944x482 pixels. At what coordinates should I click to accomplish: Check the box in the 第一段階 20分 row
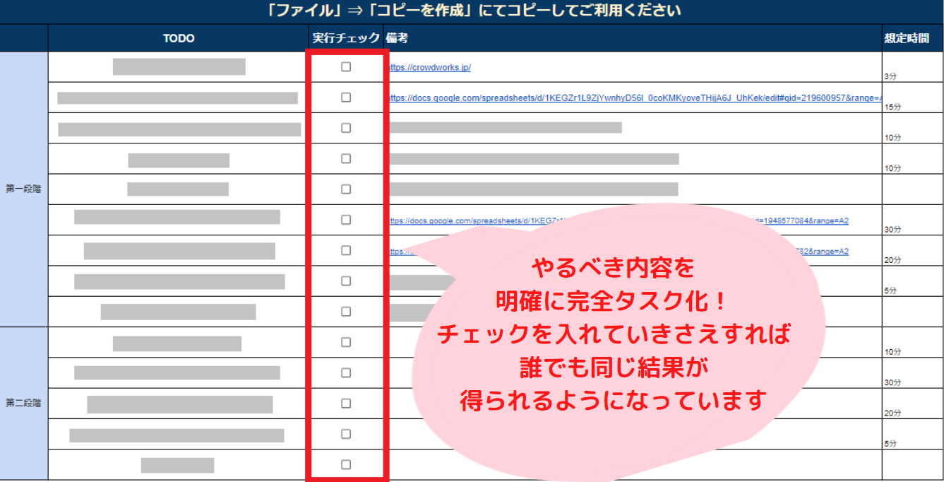(x=346, y=250)
